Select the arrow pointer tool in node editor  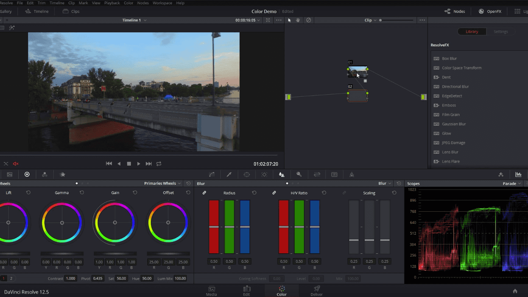pyautogui.click(x=290, y=20)
